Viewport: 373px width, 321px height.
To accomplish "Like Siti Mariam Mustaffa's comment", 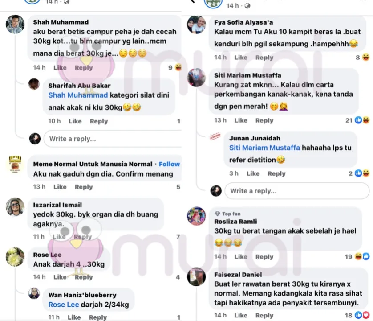I will pos(241,120).
